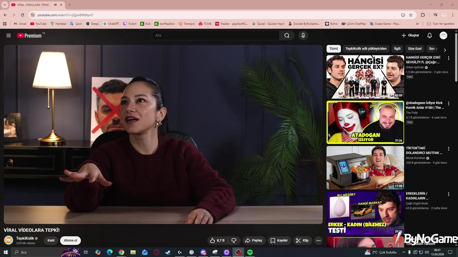
Task: Open the HANGİSİ GERÇEK EX video thumbnail
Action: pyautogui.click(x=365, y=77)
